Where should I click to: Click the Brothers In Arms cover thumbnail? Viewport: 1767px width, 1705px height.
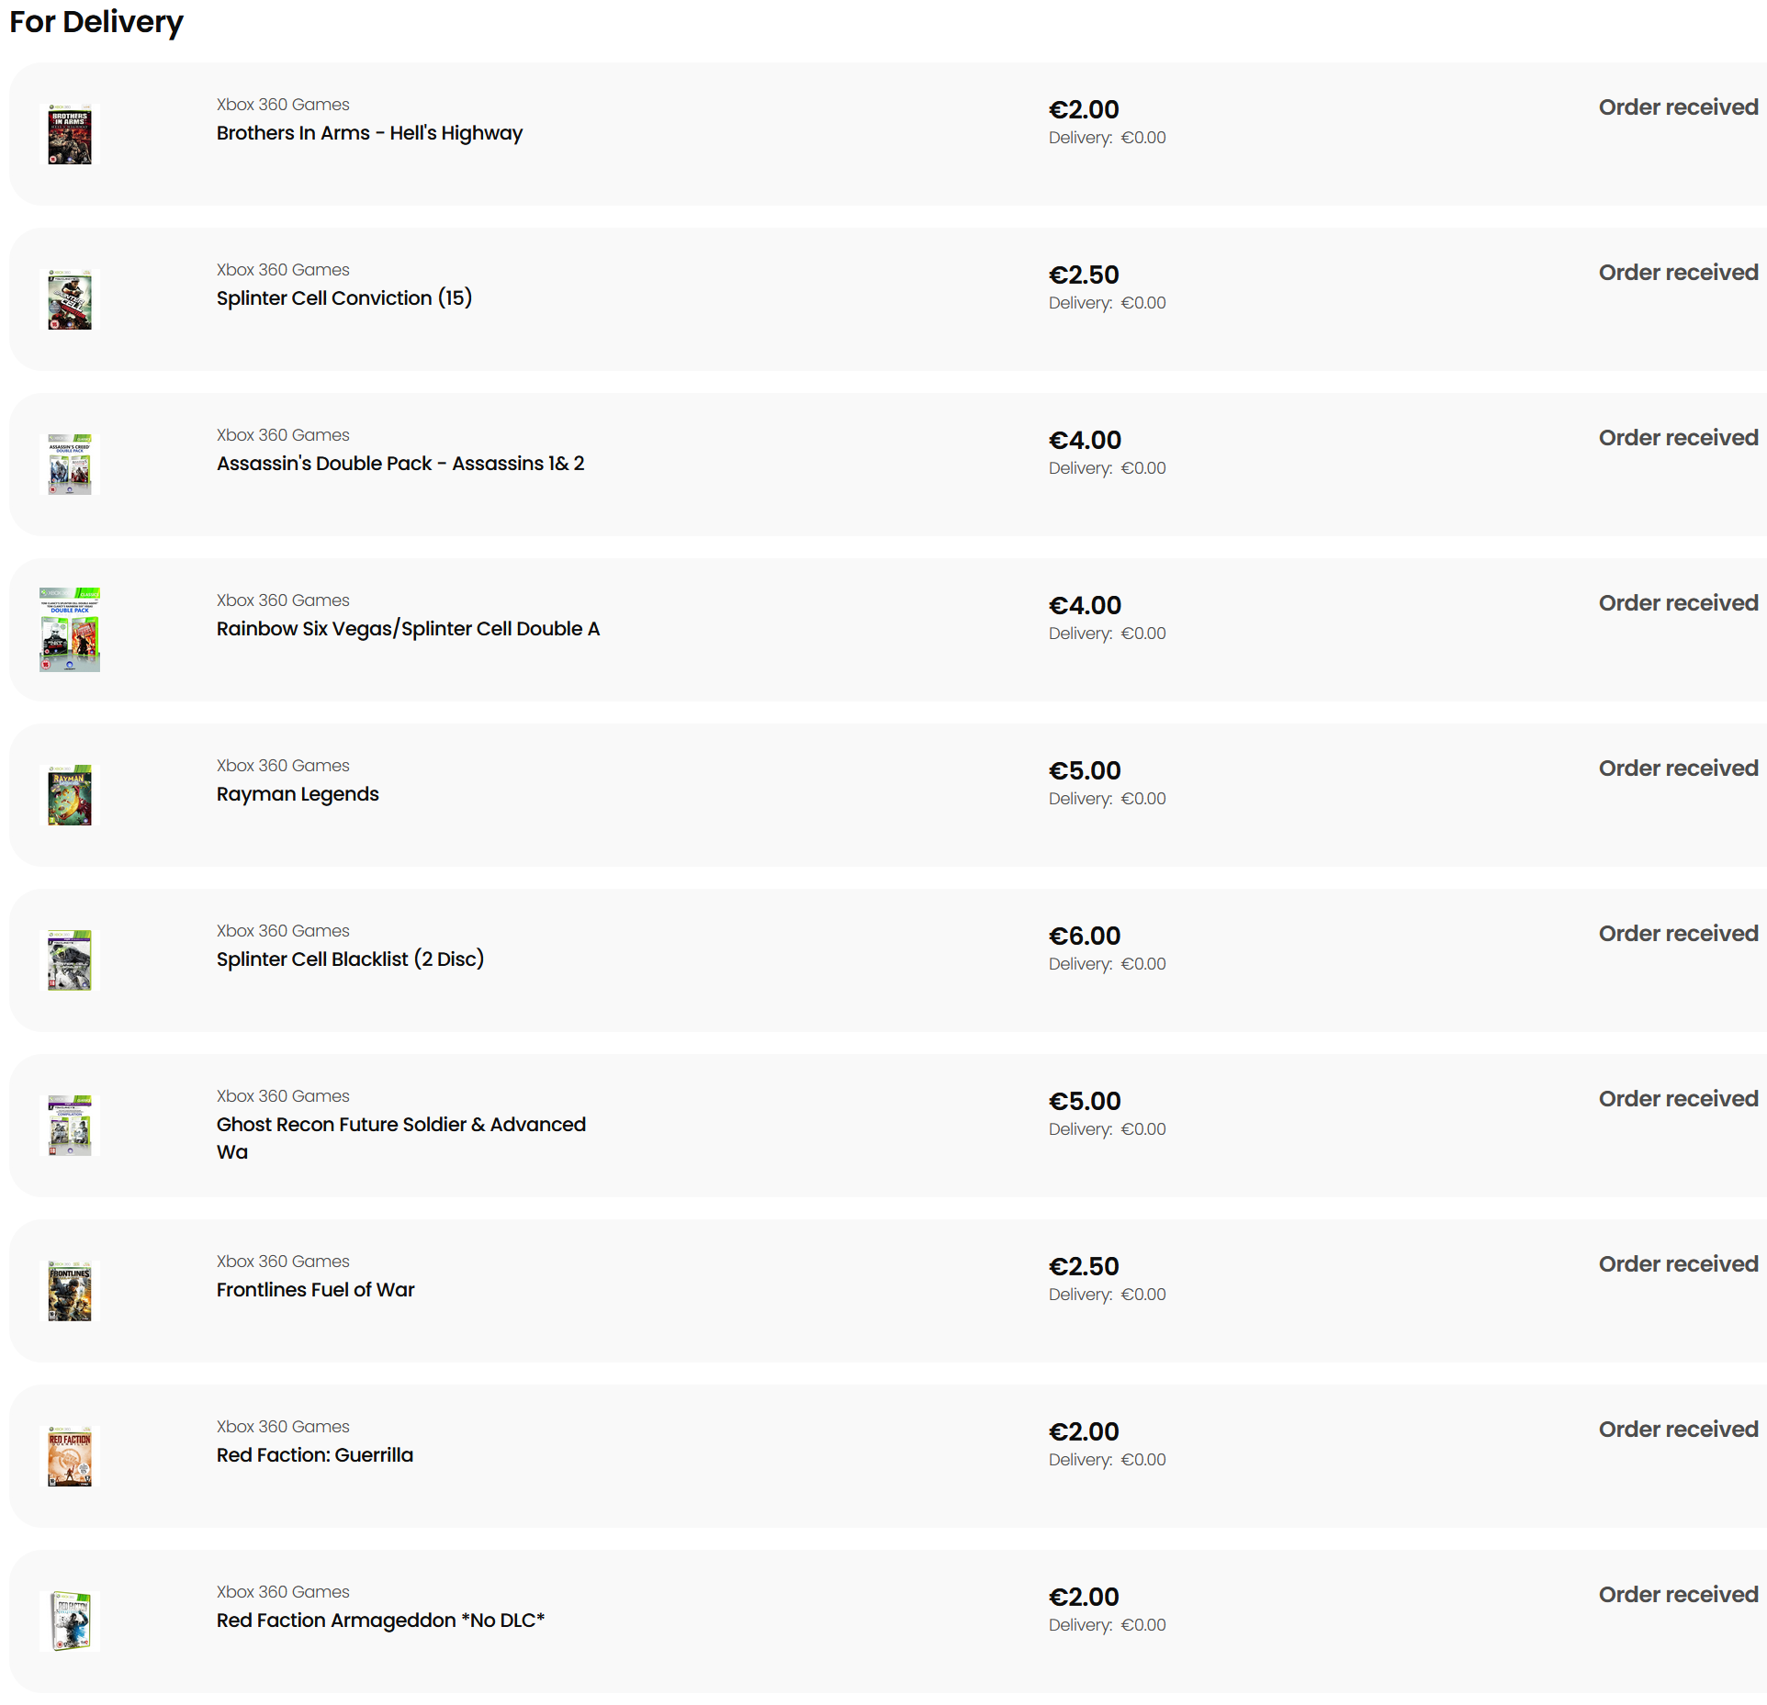[x=70, y=134]
